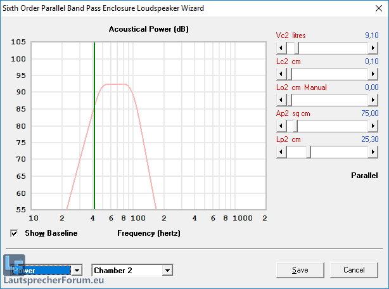Decrease Lc2 cm with left arrow

click(x=281, y=74)
